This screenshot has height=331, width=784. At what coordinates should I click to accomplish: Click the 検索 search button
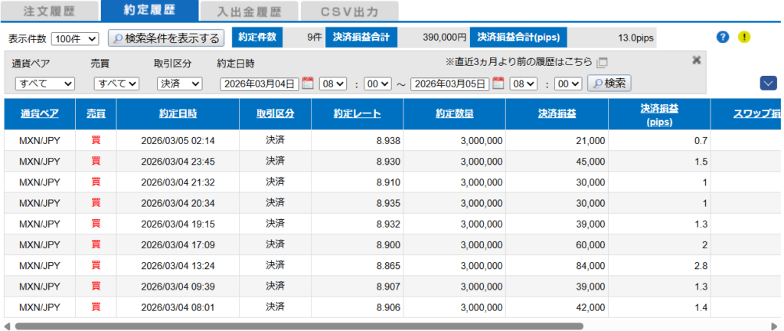pyautogui.click(x=609, y=84)
